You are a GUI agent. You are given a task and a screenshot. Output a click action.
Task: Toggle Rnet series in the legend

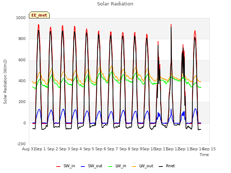pos(167,166)
